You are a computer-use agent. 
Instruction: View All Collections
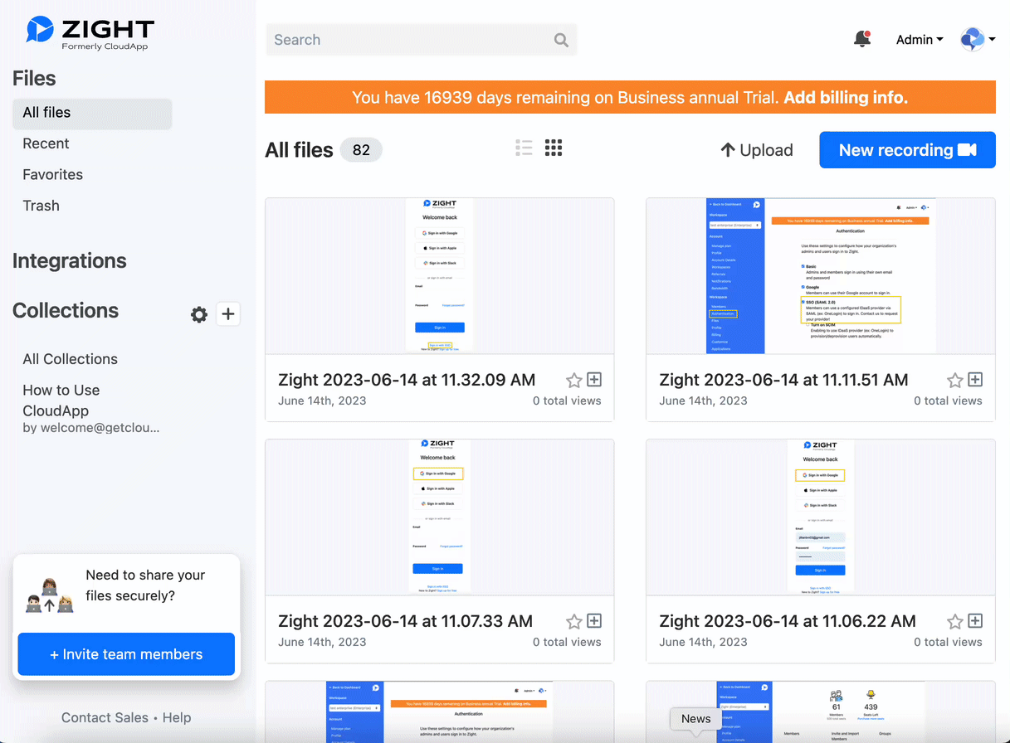[x=71, y=359]
